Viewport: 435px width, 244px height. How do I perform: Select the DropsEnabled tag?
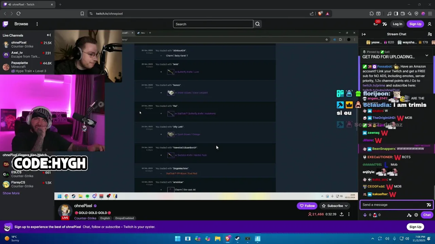coord(124,218)
